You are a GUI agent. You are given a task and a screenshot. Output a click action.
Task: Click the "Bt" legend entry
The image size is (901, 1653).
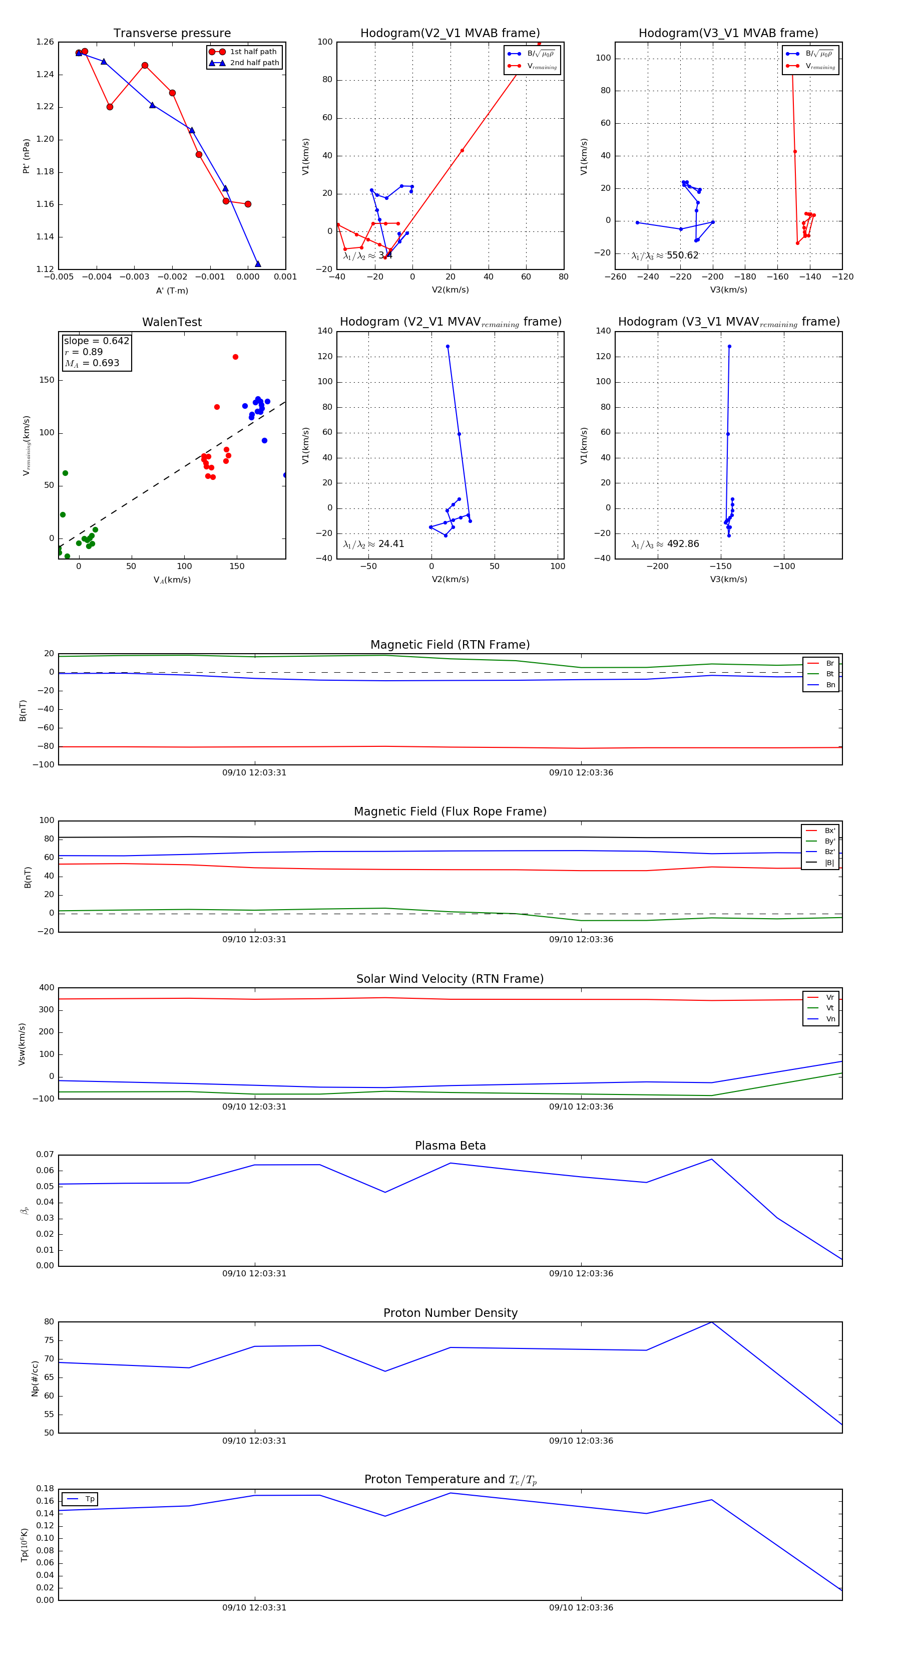pos(821,674)
